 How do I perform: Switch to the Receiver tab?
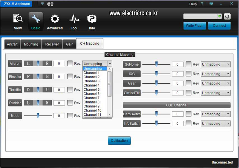52,44
